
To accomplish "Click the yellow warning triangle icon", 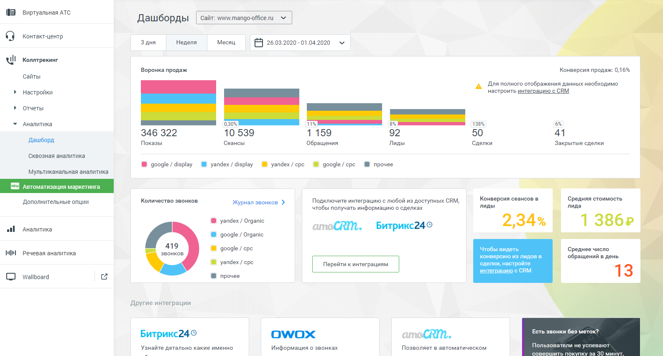I will pos(479,86).
